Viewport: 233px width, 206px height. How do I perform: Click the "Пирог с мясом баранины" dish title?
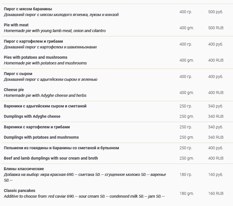pyautogui.click(x=28, y=9)
